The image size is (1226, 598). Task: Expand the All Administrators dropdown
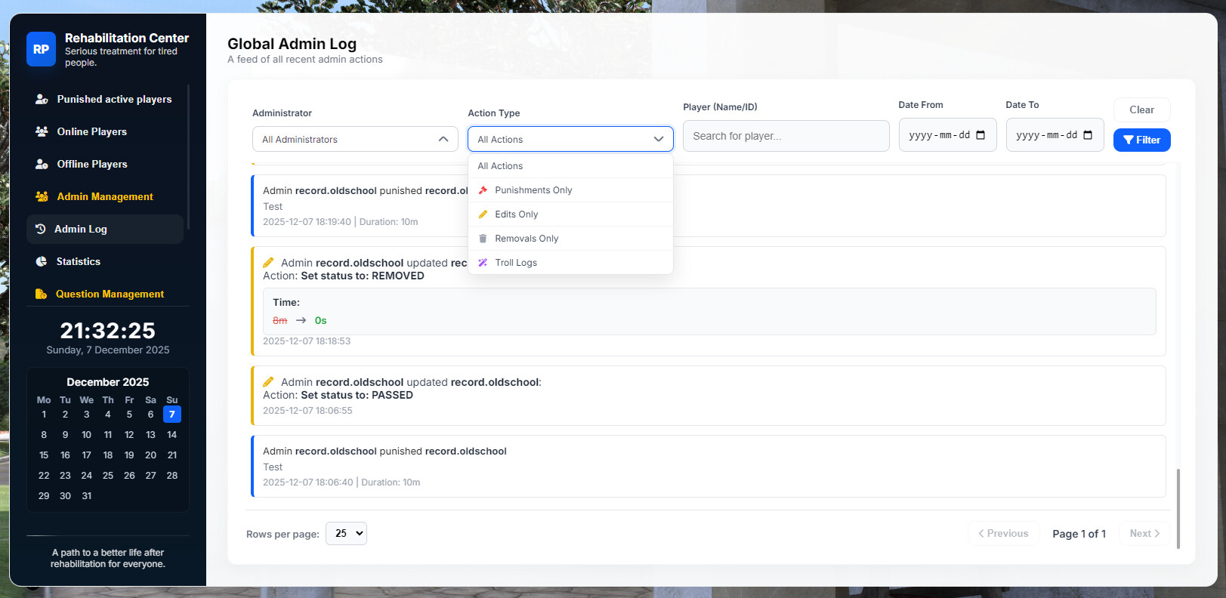[x=355, y=139]
